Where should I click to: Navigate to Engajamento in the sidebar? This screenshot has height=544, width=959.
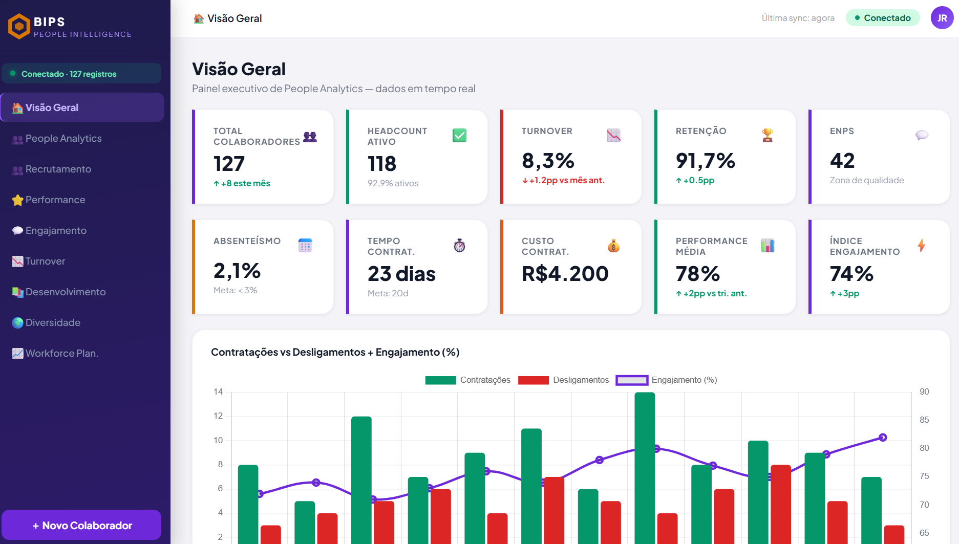82,230
